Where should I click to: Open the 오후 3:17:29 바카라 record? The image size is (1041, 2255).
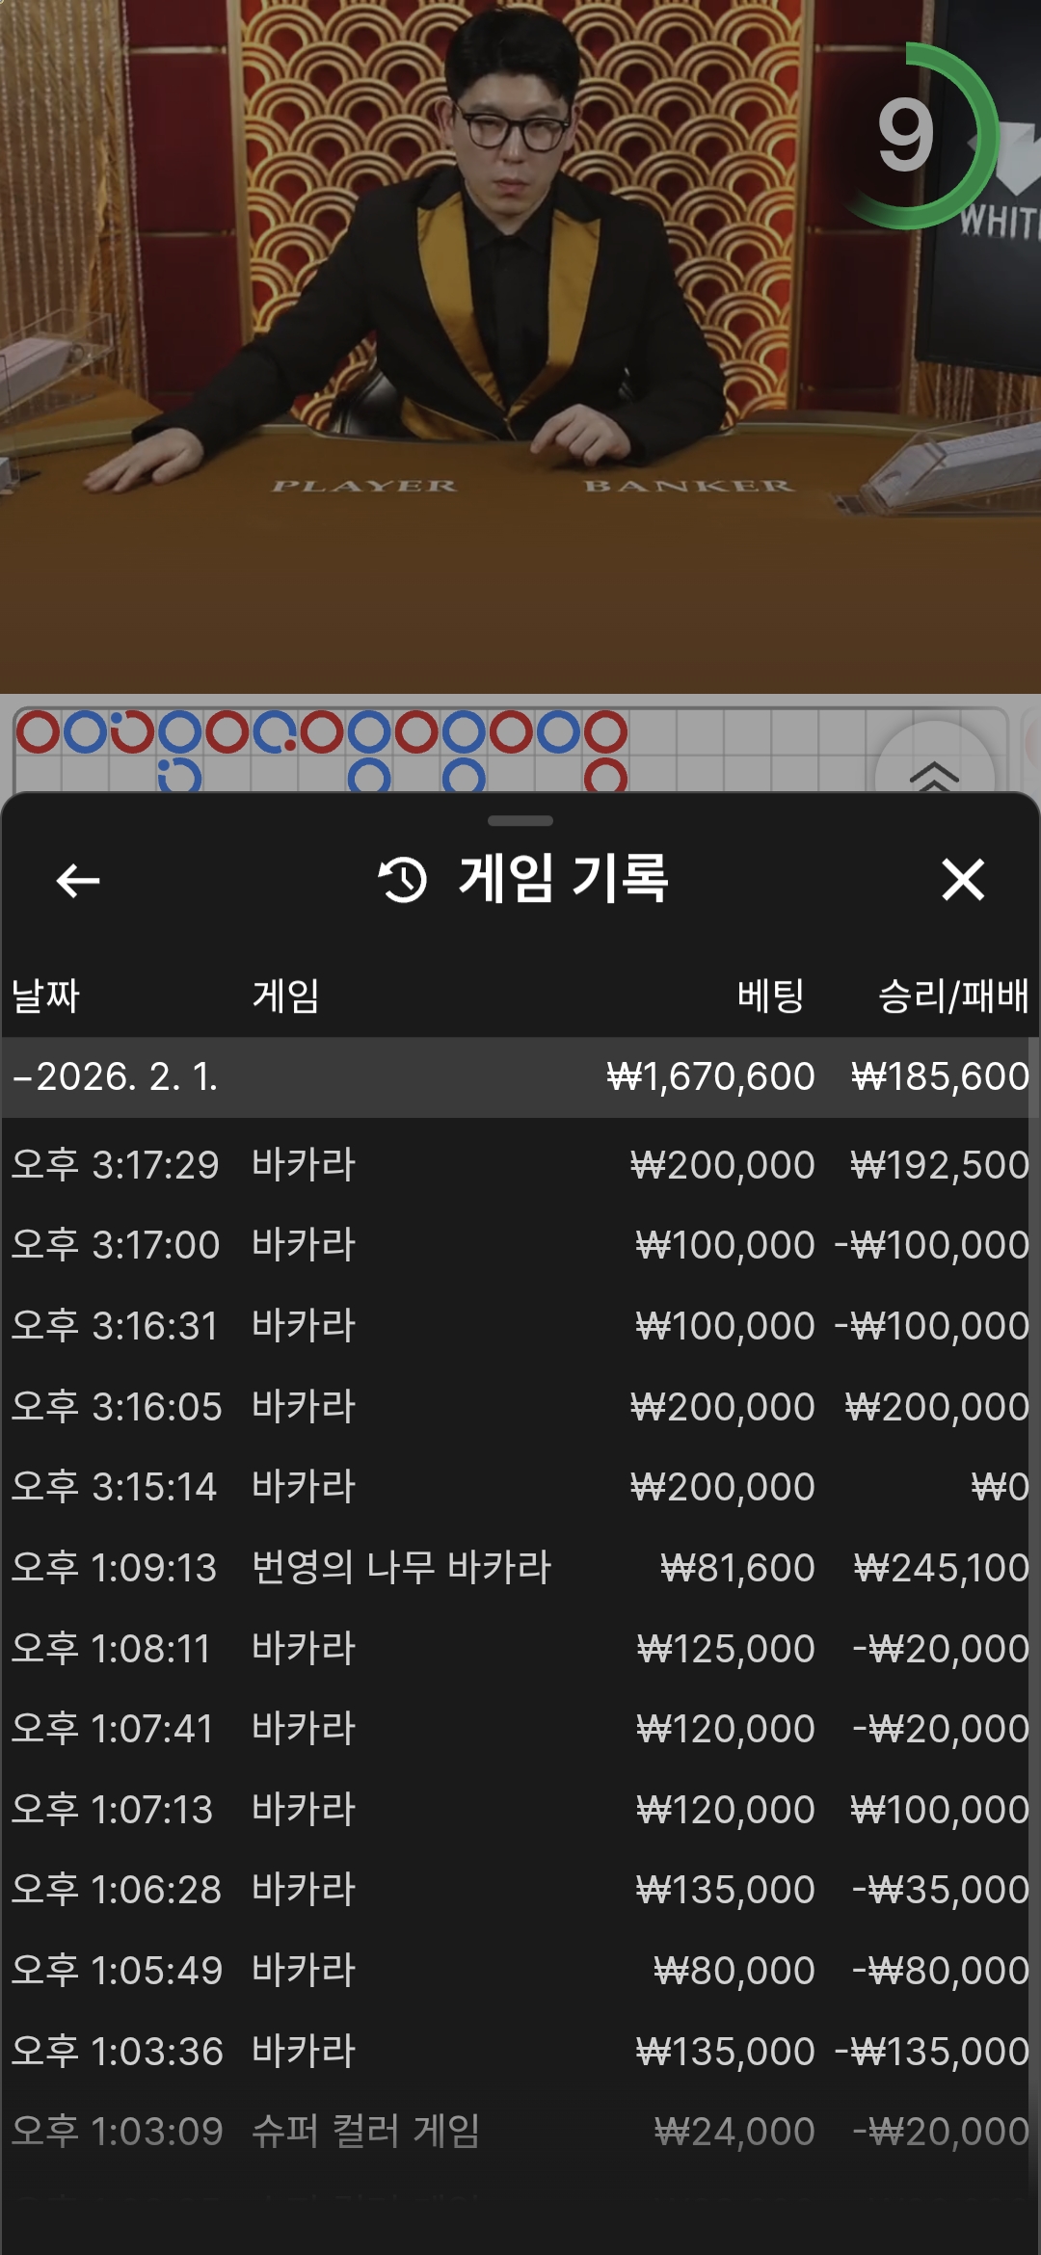pos(520,1165)
